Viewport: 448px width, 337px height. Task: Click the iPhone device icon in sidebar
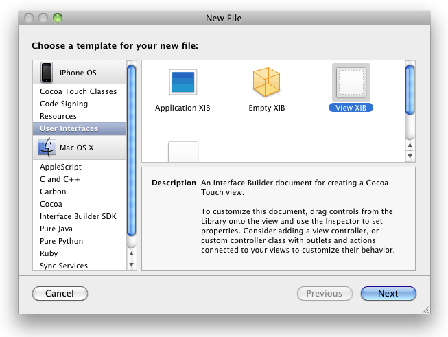(47, 73)
